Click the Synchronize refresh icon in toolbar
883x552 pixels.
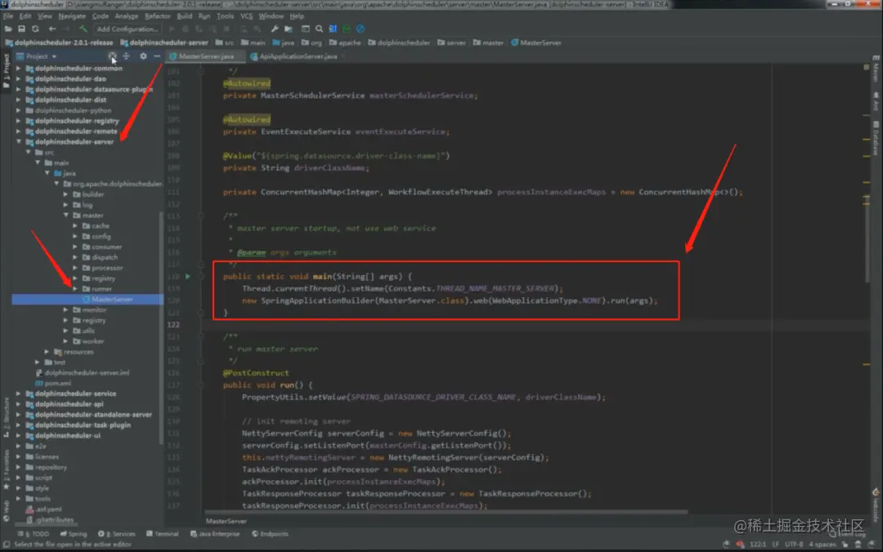tap(35, 29)
